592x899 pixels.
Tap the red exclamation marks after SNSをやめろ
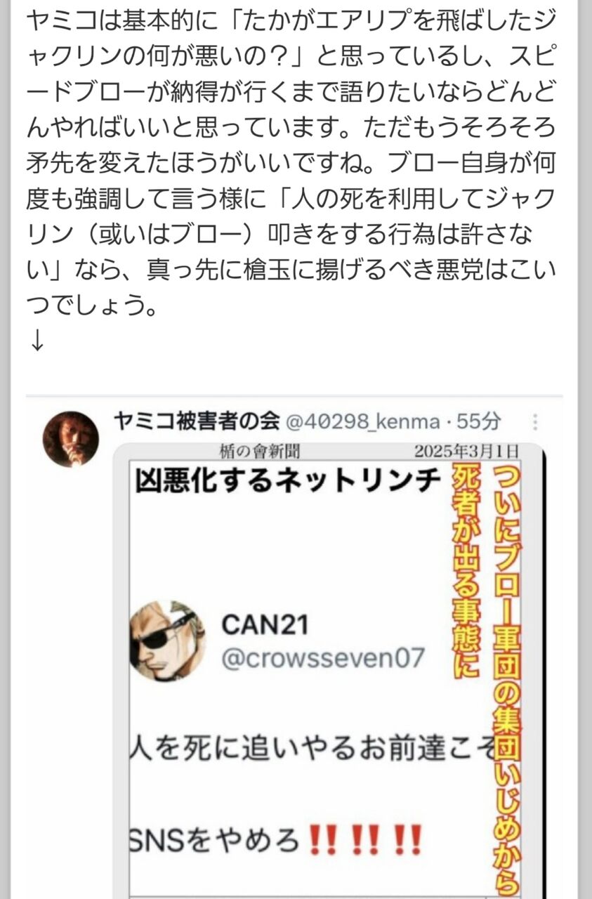click(x=367, y=839)
